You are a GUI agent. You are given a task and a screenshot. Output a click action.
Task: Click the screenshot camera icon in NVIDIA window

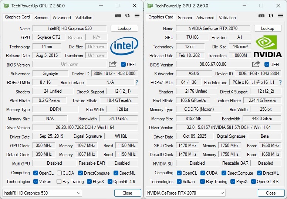tap(261, 16)
